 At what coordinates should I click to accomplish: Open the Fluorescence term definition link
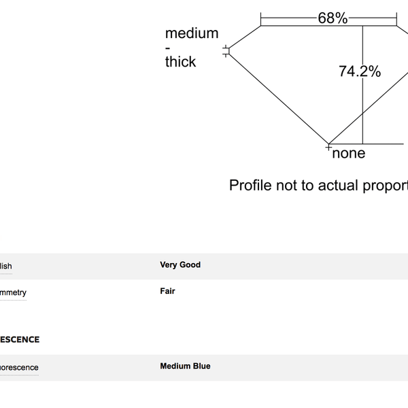[19, 367]
